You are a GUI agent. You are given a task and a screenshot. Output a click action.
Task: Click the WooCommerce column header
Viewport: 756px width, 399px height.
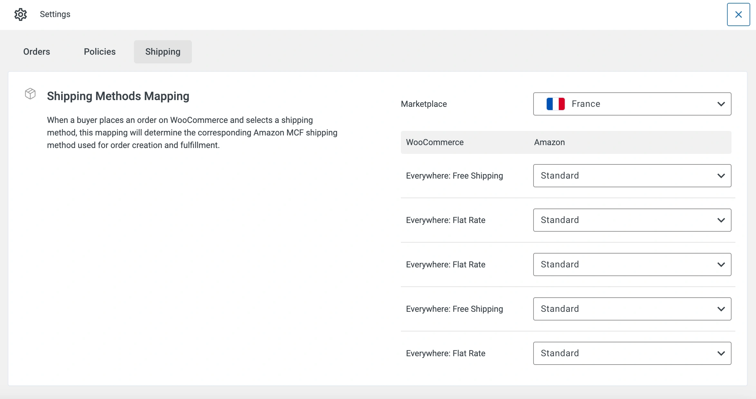click(435, 142)
